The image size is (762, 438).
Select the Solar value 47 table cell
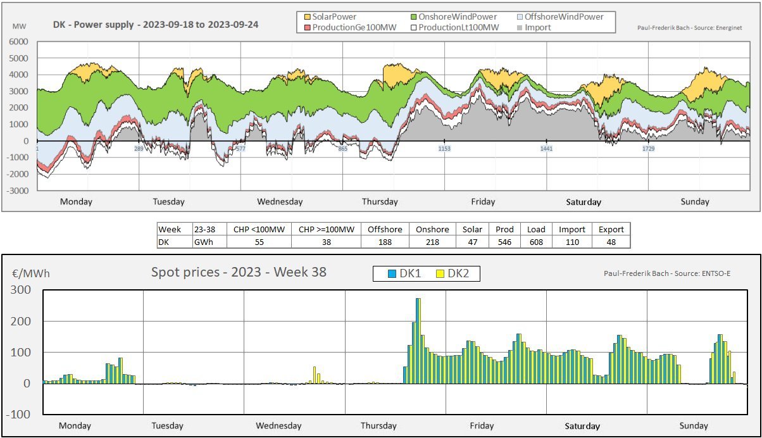473,242
